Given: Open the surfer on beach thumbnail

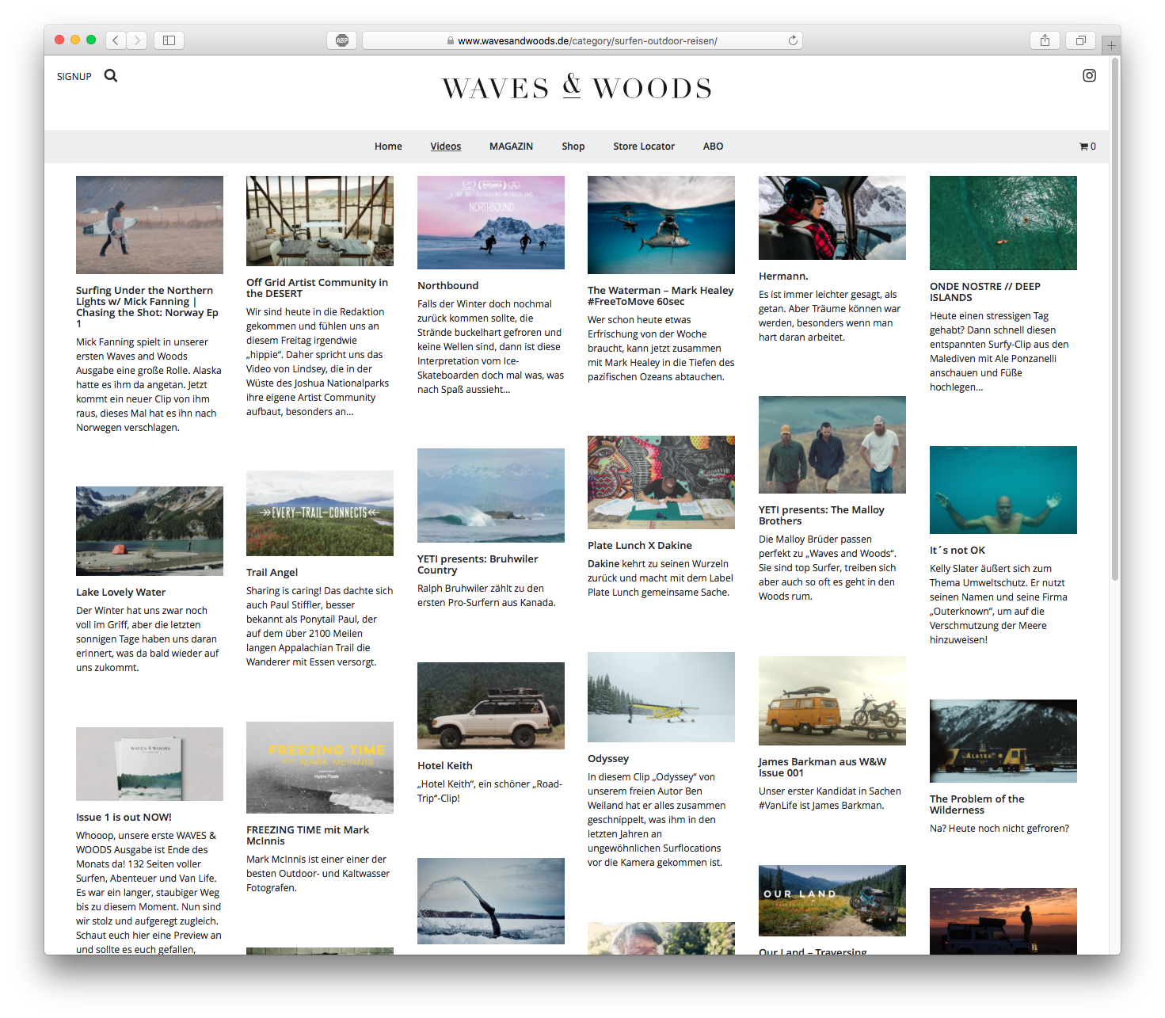Looking at the screenshot, I should click(x=150, y=225).
